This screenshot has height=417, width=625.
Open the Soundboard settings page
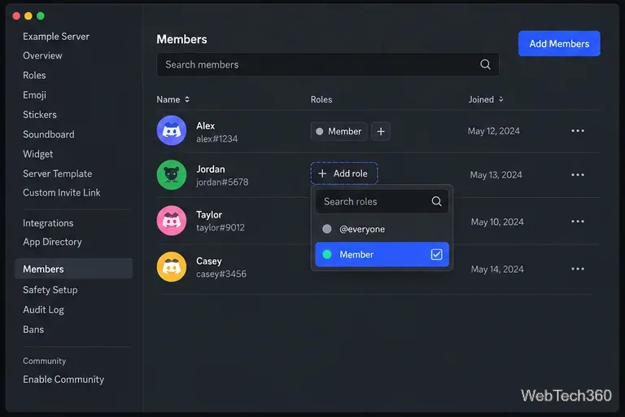49,134
